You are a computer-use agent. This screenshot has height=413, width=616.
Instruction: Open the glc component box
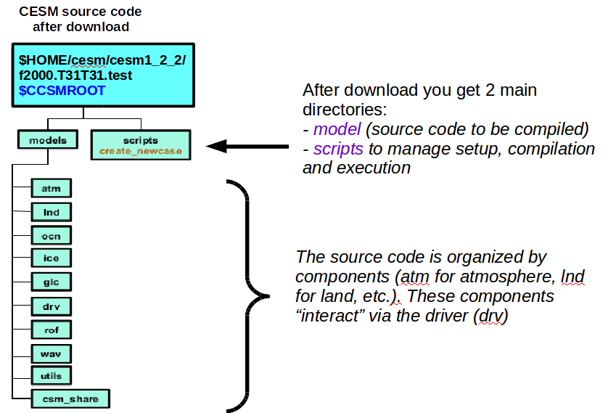tap(52, 282)
